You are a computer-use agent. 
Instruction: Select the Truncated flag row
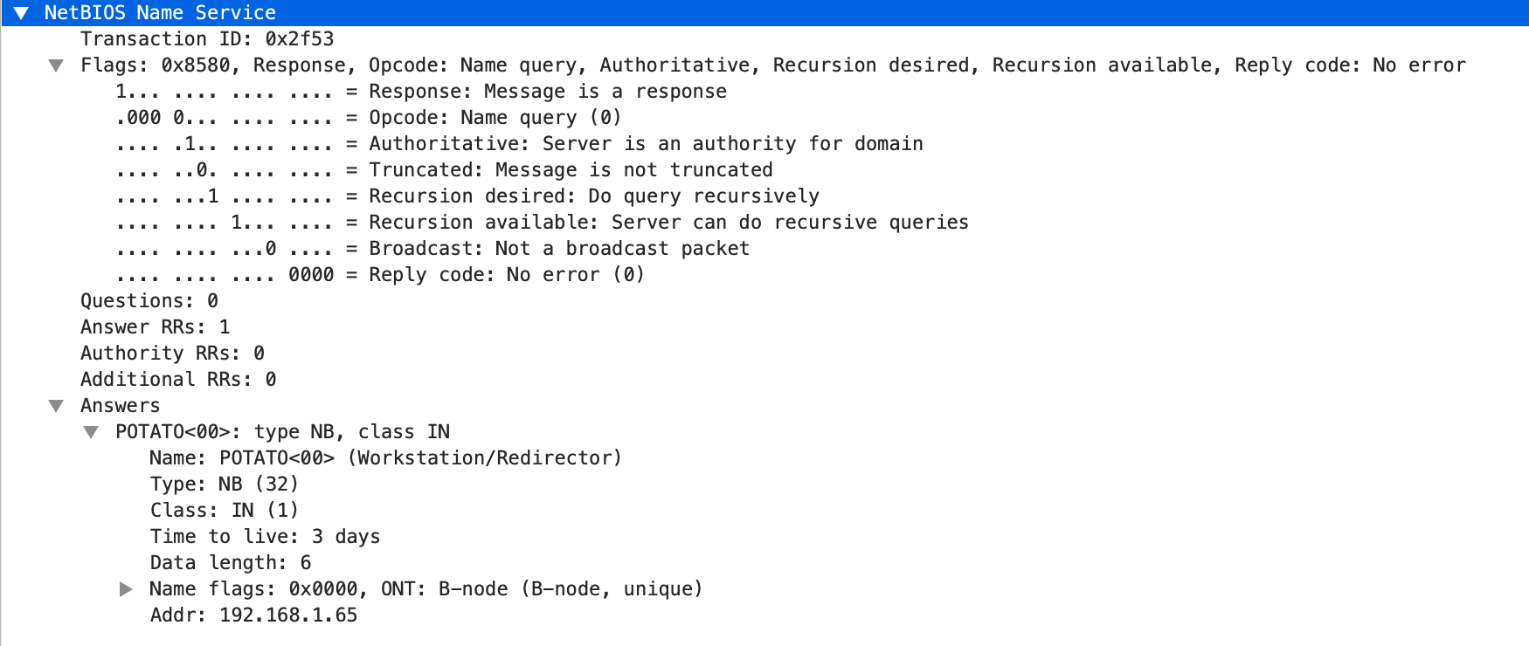[x=444, y=170]
